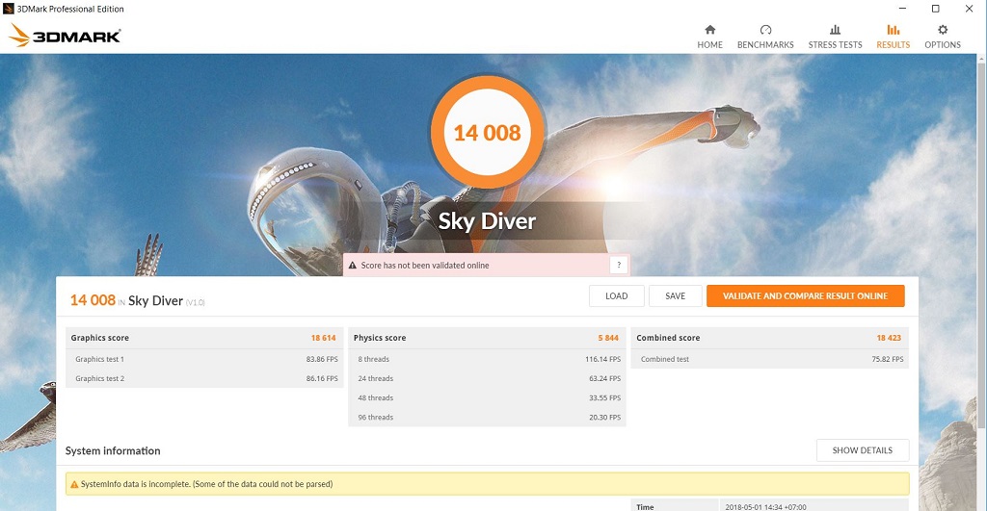Click the 5 844 physics score value

(608, 338)
